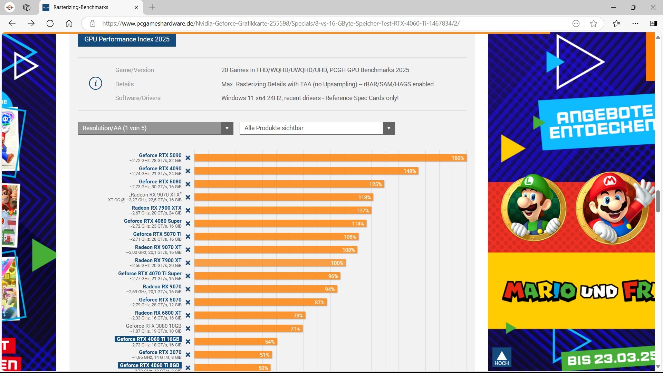Toggle sidebar pane icon in toolbar
Screen dimensions: 663x373
(x=653, y=23)
